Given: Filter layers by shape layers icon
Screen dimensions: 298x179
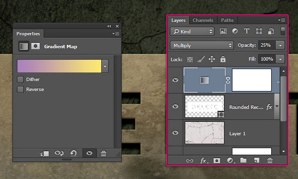Looking at the screenshot, I should pyautogui.click(x=259, y=31).
